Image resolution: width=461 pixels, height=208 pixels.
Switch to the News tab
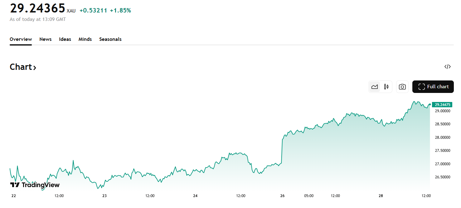(x=46, y=39)
